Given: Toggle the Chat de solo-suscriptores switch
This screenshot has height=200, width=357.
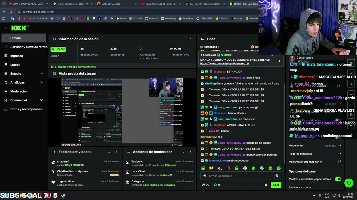Looking at the screenshot, I should pos(338,120).
